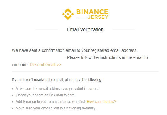Click 'Make sure your email client' bullet text
This screenshot has height=115, width=167.
(56, 108)
